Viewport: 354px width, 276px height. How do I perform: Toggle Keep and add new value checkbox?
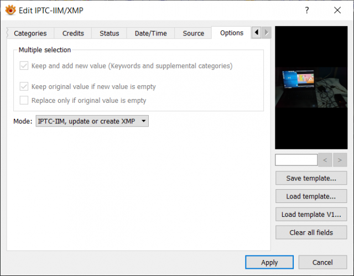pyautogui.click(x=24, y=66)
